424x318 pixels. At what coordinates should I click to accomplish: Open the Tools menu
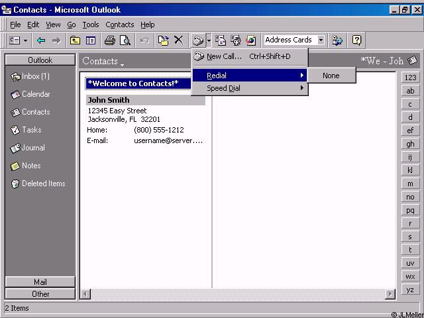tap(91, 25)
